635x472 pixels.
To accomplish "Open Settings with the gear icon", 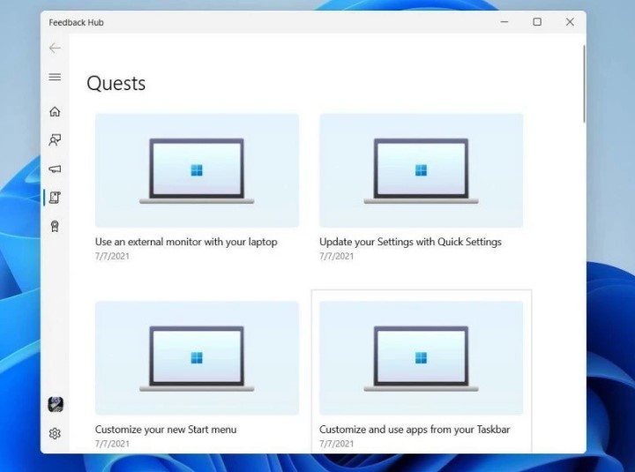I will pos(55,433).
